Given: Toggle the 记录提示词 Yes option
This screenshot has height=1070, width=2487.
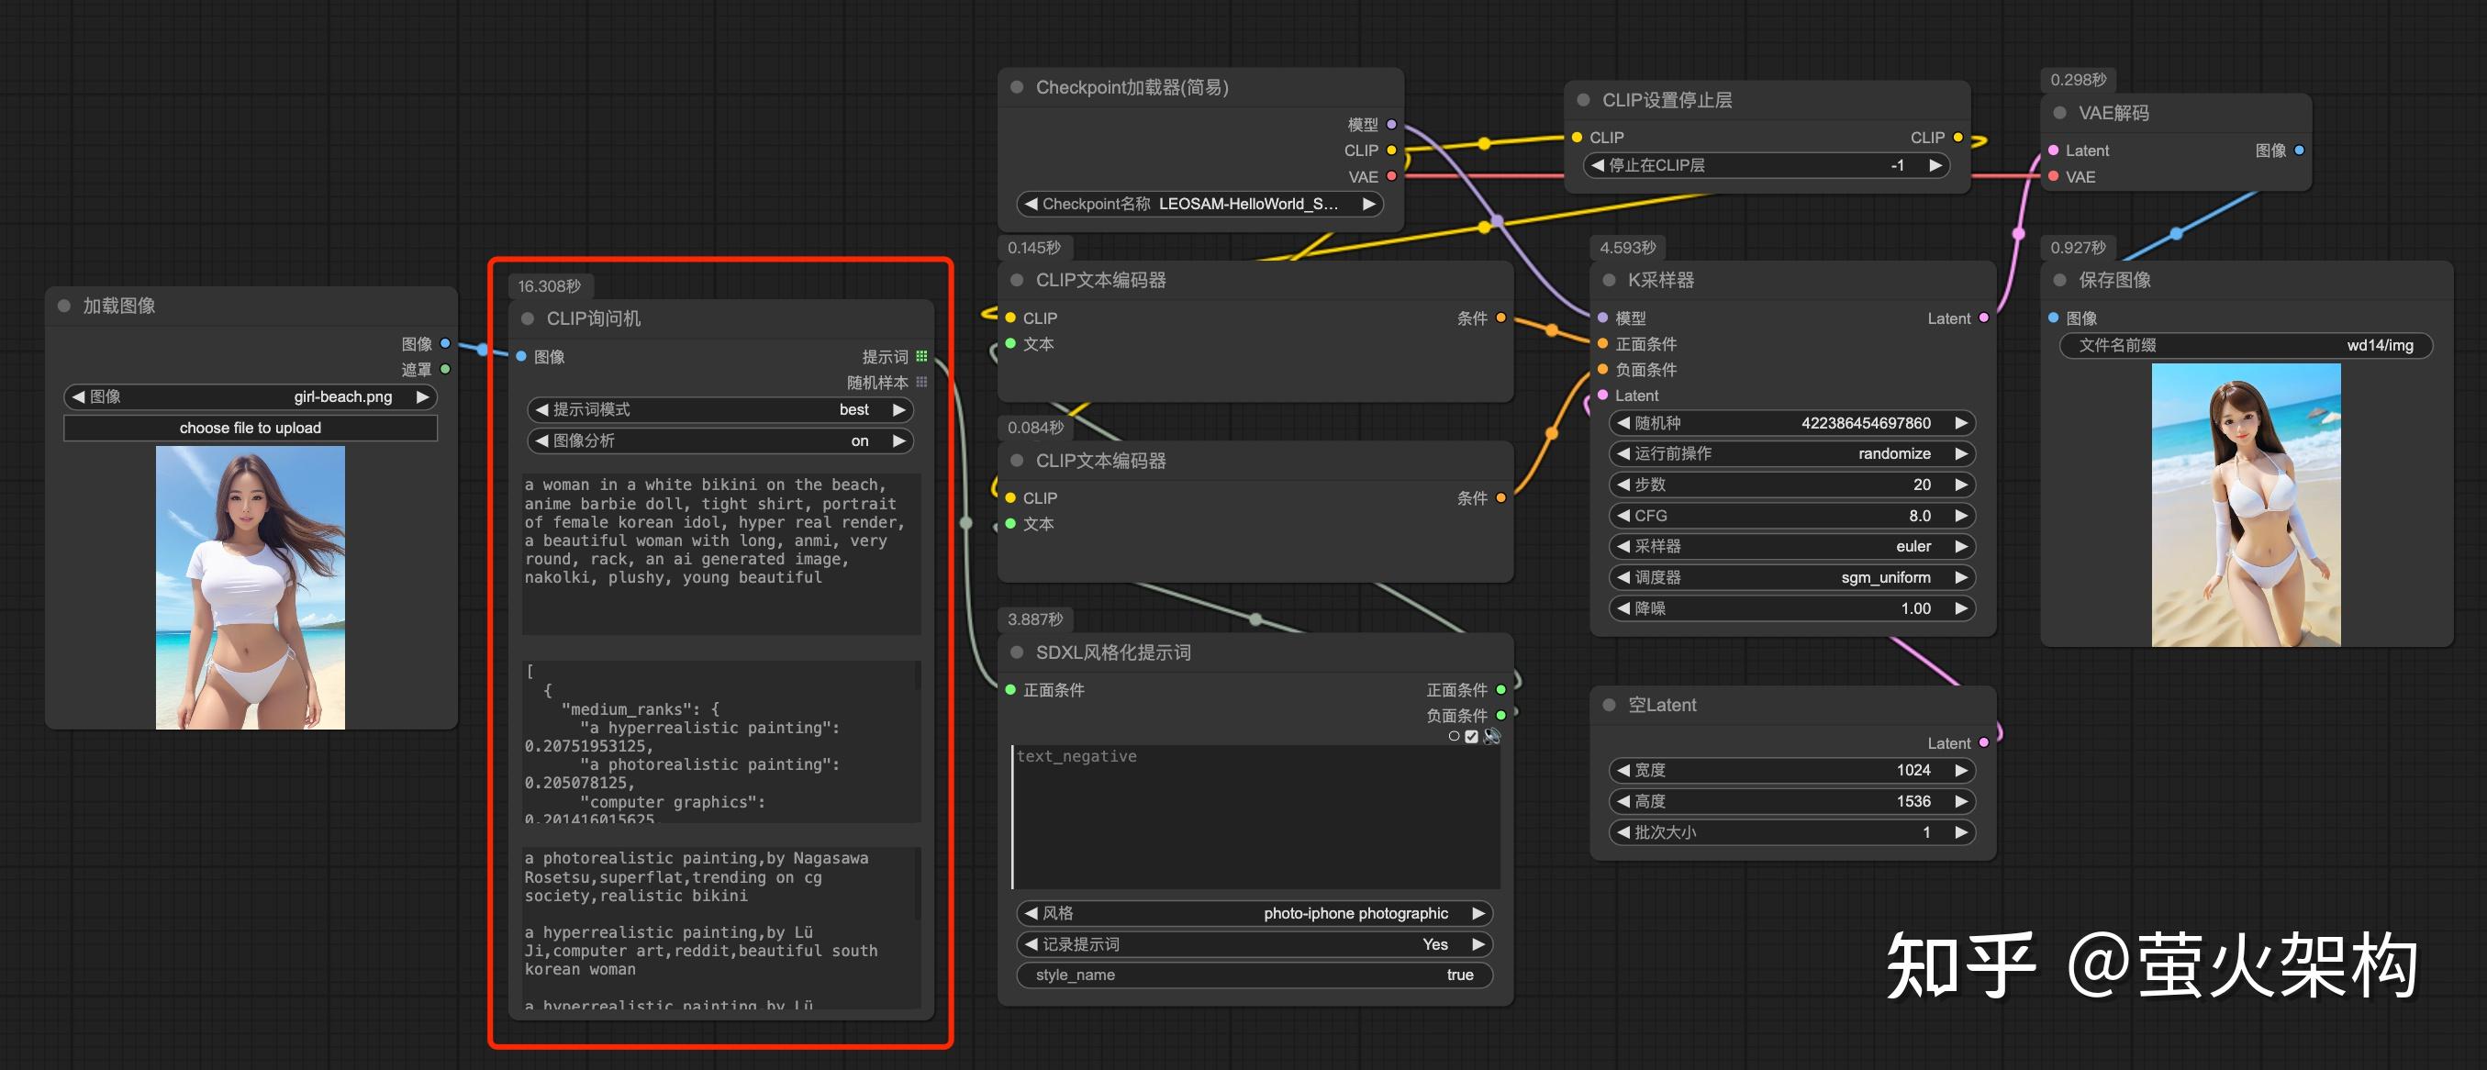Looking at the screenshot, I should click(x=1255, y=944).
